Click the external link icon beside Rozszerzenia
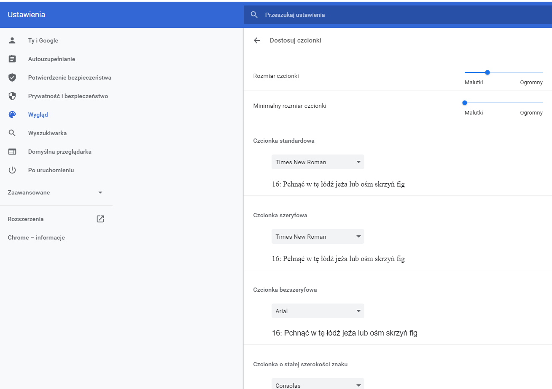The image size is (552, 389). (100, 219)
